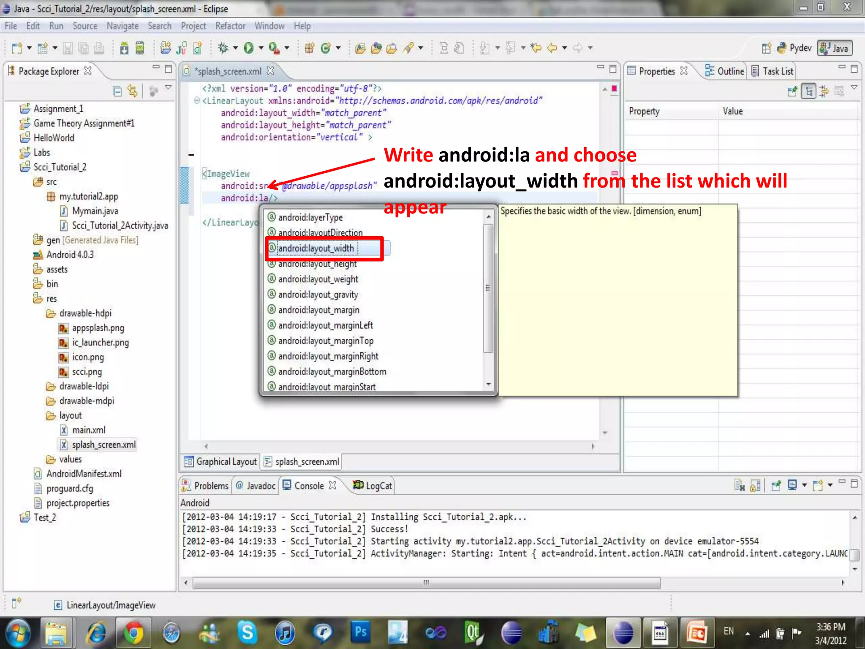This screenshot has width=865, height=649.
Task: Open the Window menu
Action: 269,26
